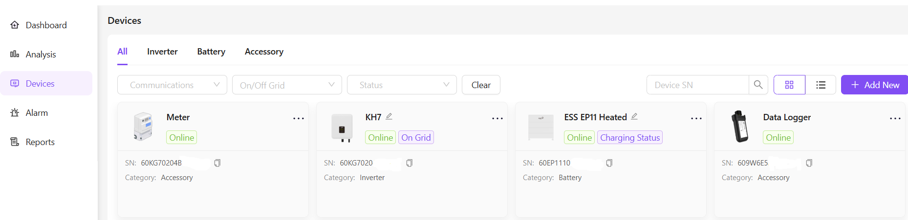Switch to grid card view
Image resolution: width=908 pixels, height=220 pixels.
tap(789, 85)
